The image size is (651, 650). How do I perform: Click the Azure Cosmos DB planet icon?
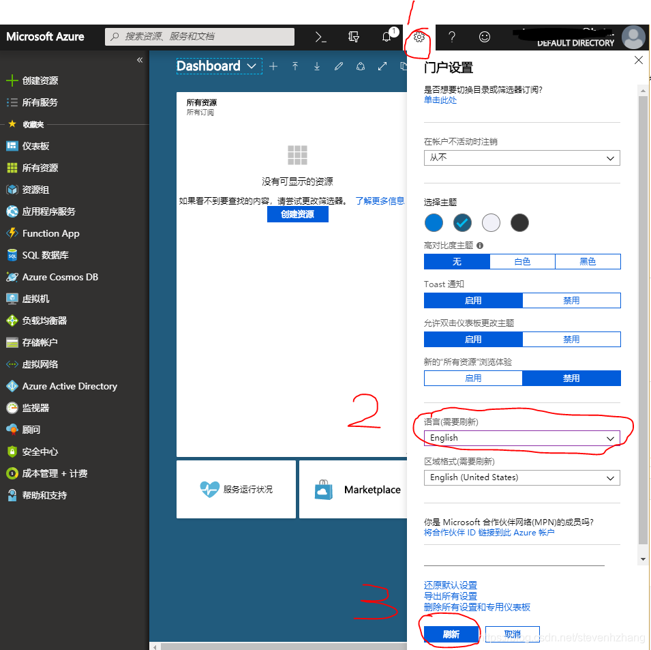click(12, 277)
